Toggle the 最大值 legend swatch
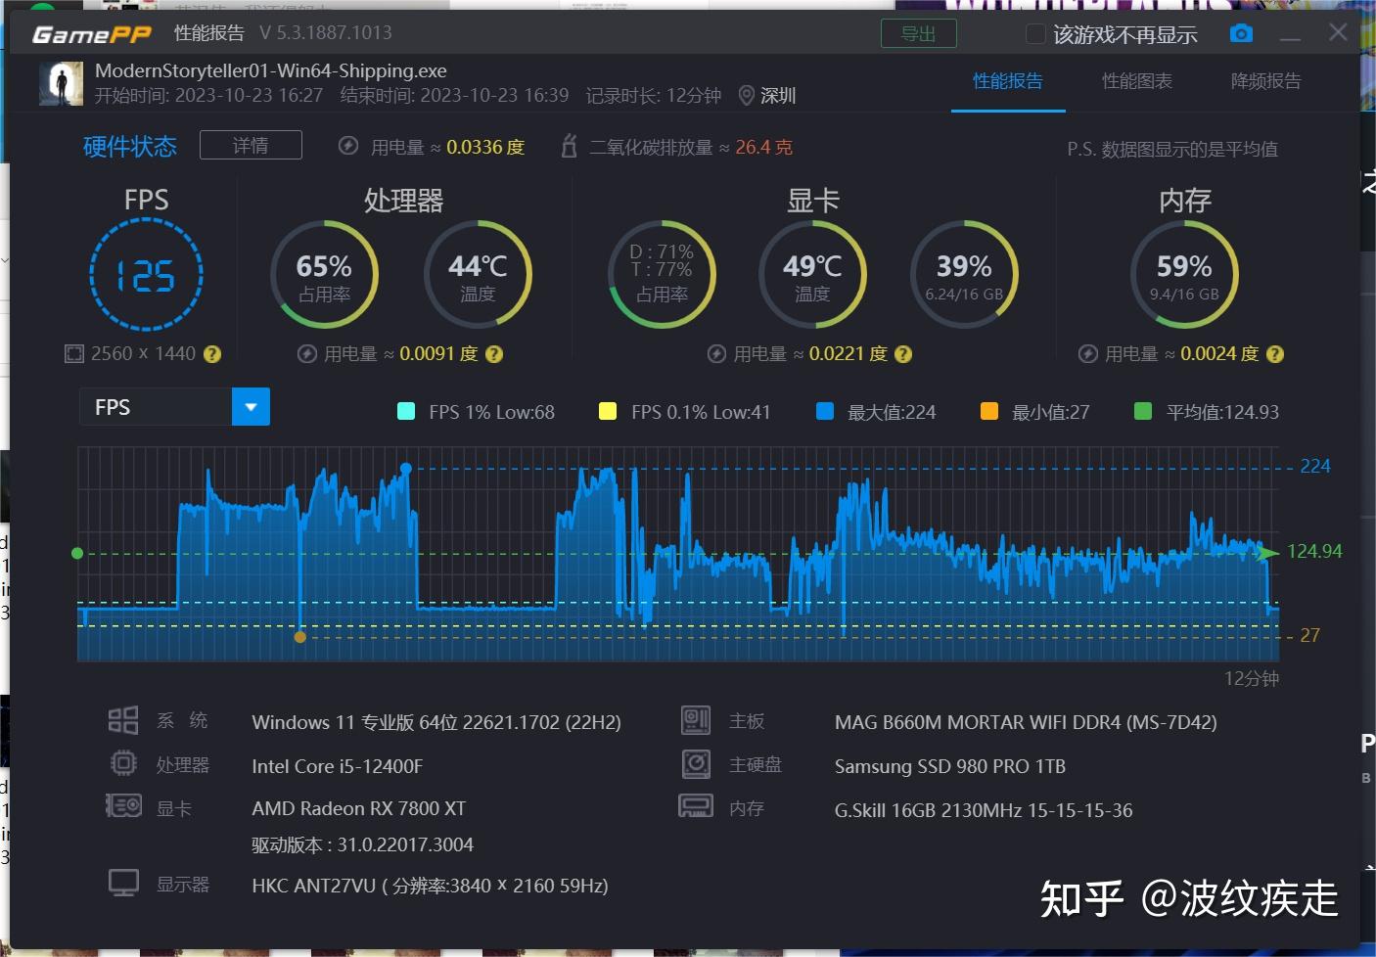 pyautogui.click(x=825, y=412)
